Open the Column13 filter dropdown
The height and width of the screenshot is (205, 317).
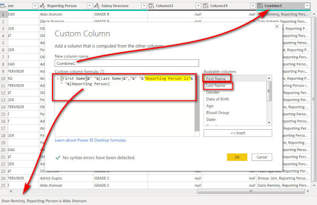coord(198,6)
